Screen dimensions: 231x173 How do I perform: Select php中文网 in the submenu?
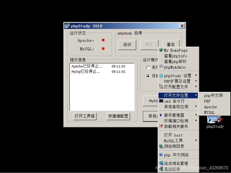[x=214, y=96]
